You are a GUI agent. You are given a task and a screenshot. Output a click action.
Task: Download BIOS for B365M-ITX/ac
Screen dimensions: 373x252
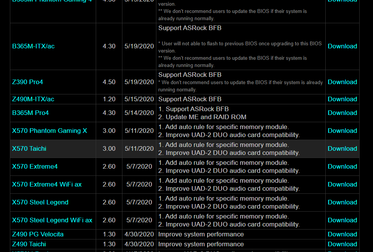pos(342,46)
